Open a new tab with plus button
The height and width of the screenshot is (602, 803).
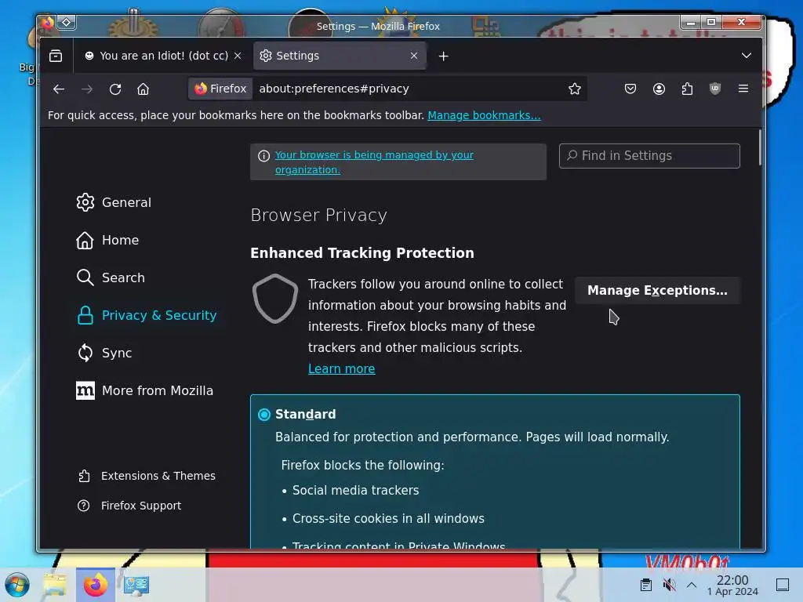(x=444, y=56)
